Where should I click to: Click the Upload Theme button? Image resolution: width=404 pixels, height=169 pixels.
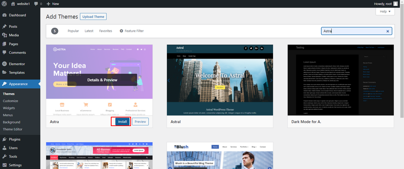pos(93,17)
